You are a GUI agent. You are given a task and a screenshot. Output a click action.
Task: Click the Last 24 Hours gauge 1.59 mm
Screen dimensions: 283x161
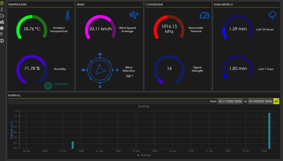[238, 27]
